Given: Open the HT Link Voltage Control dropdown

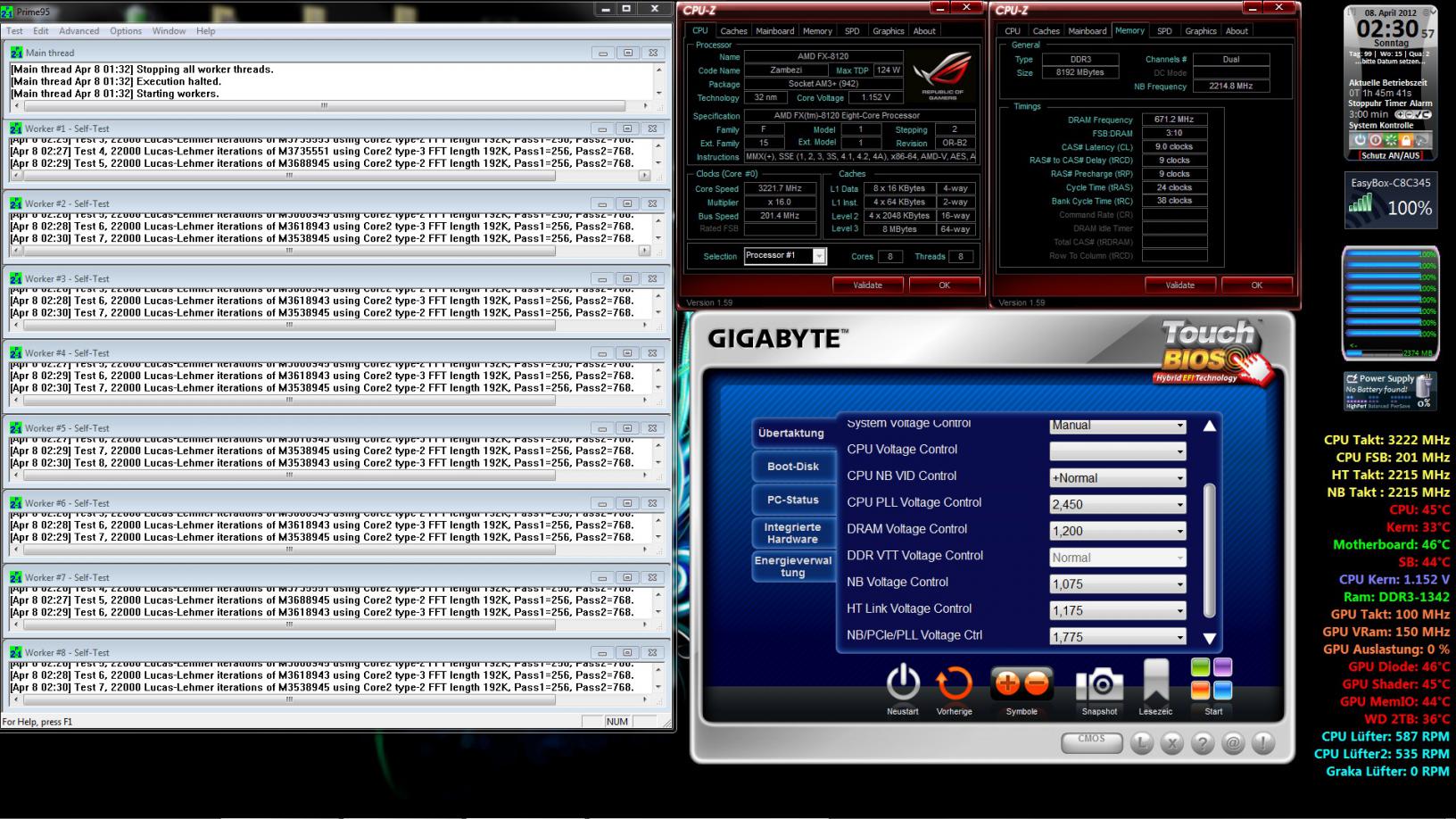Looking at the screenshot, I should pyautogui.click(x=1118, y=611).
